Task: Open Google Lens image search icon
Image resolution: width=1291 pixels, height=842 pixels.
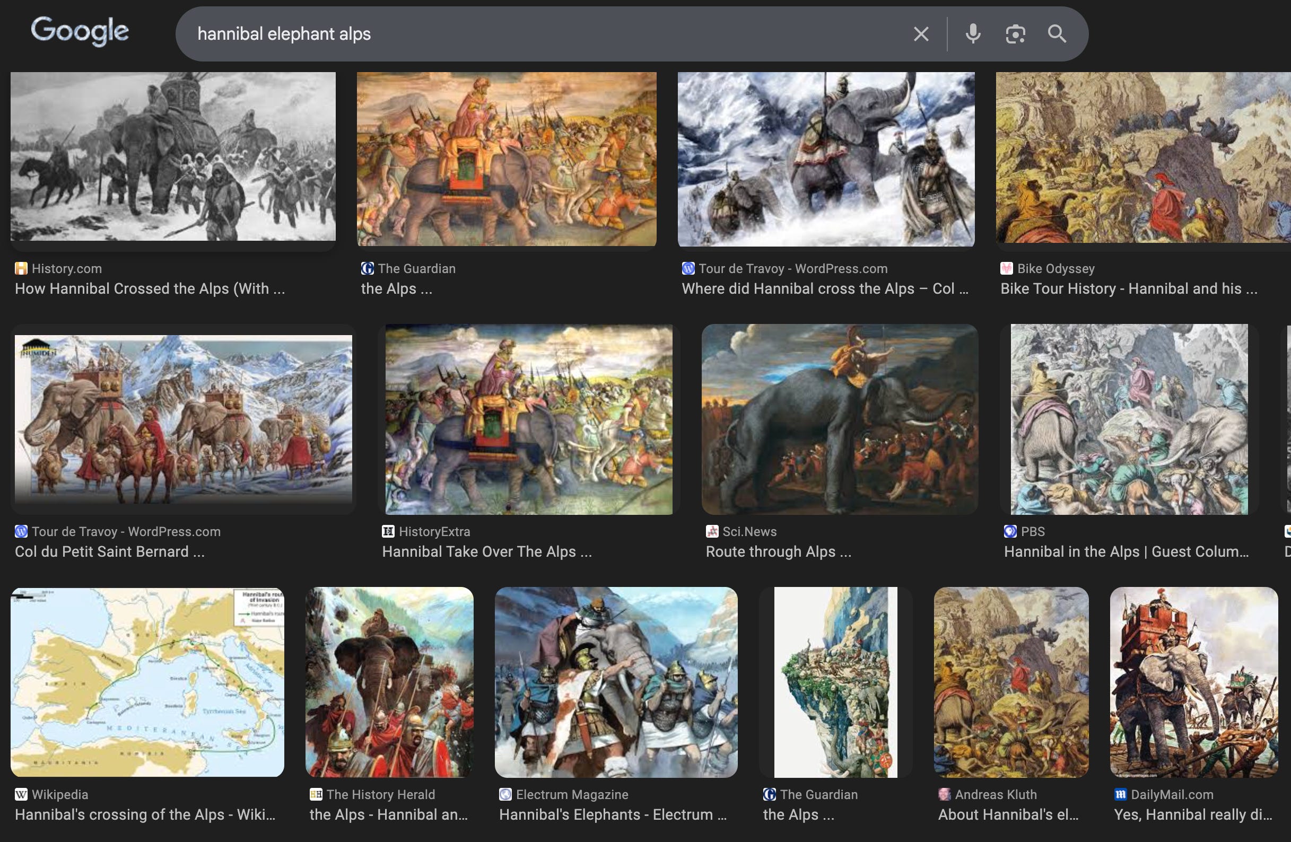Action: [x=1015, y=33]
